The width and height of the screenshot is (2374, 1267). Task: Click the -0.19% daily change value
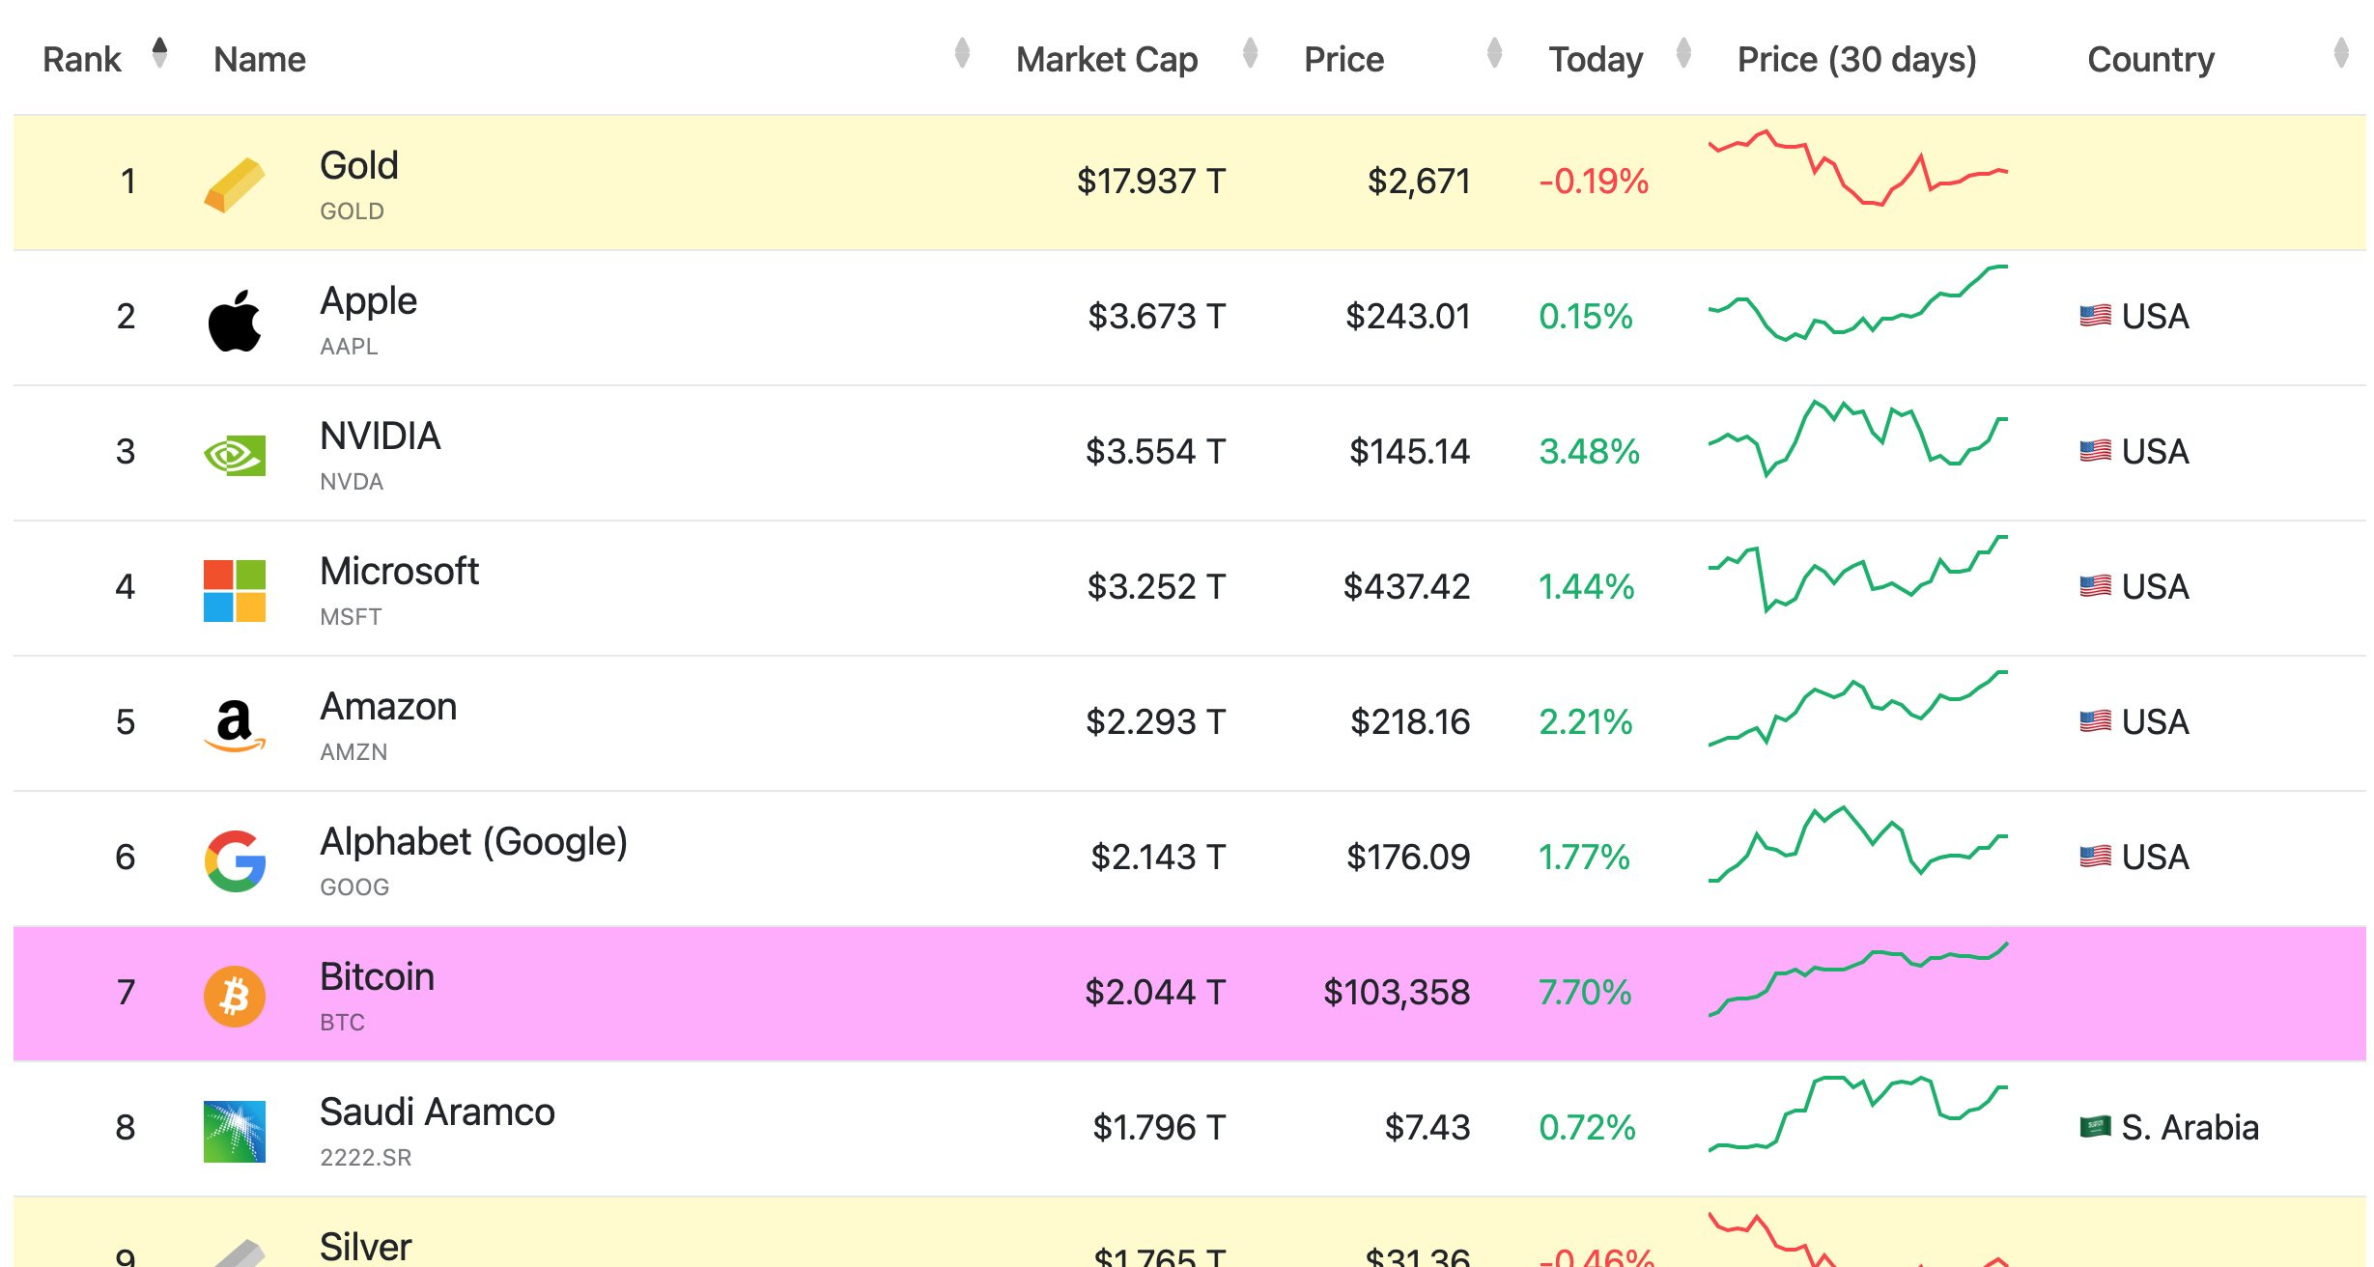1594,181
